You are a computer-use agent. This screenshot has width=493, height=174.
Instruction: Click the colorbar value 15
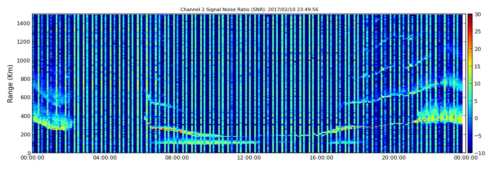(478, 66)
